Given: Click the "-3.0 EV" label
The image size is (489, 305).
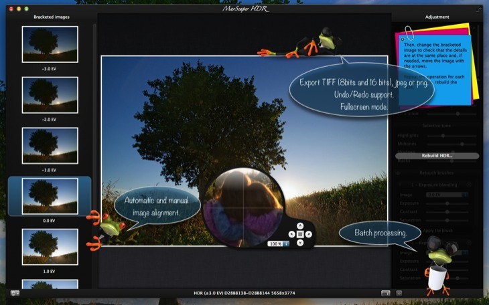Looking at the screenshot, I should (49, 69).
